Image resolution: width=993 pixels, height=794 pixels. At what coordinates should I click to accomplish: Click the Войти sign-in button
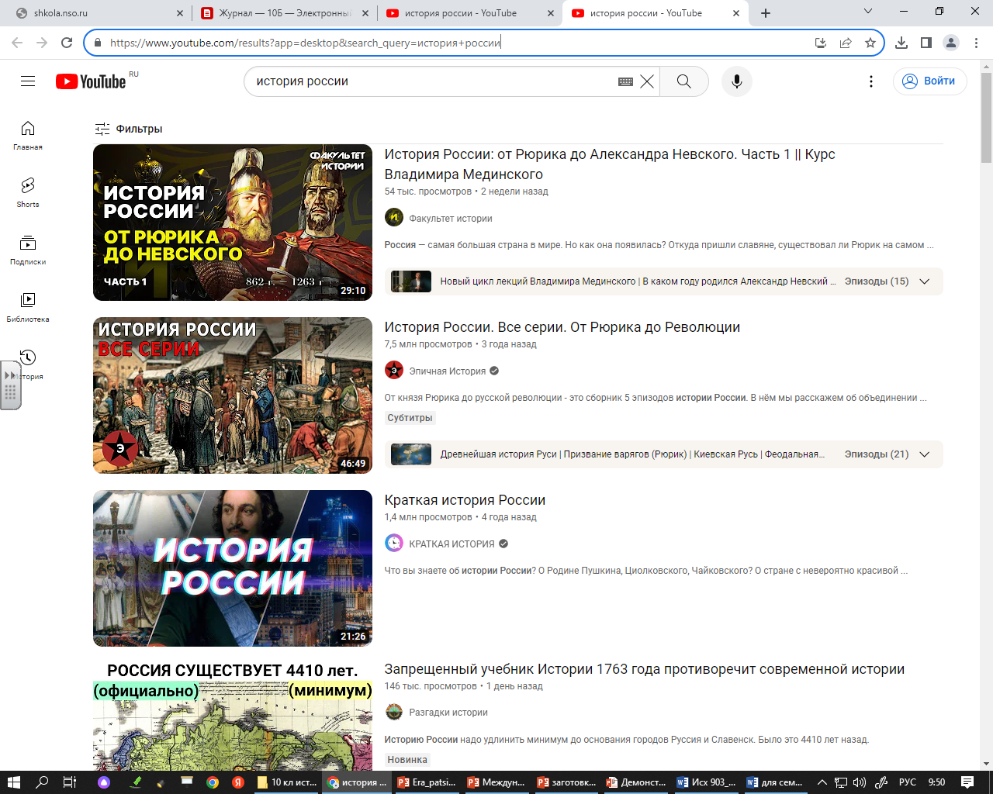point(929,81)
